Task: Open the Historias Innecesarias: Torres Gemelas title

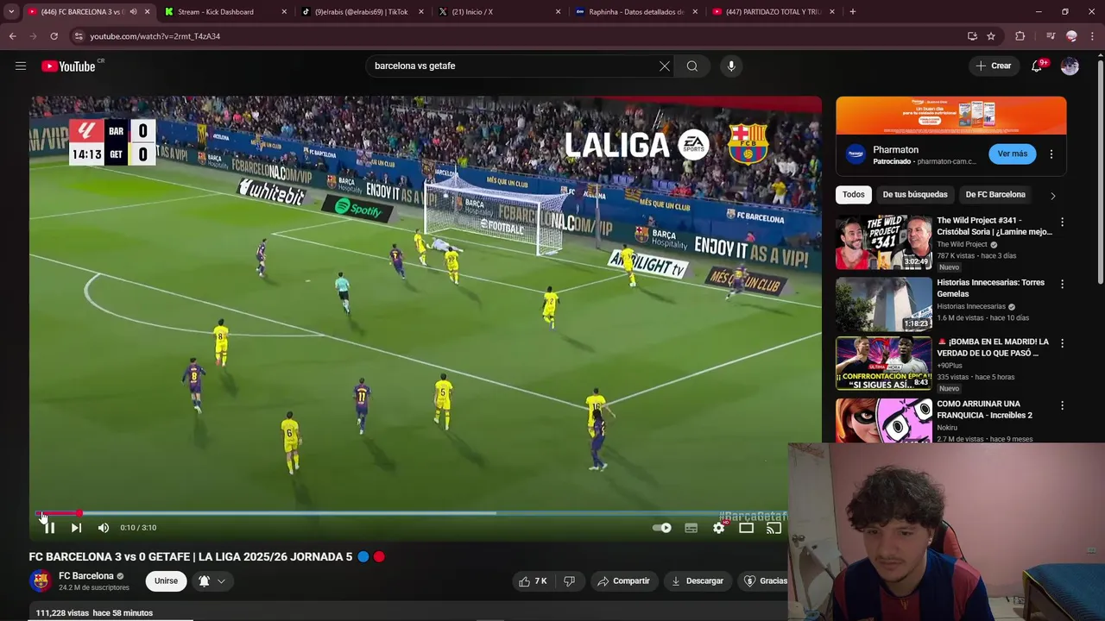Action: [990, 288]
